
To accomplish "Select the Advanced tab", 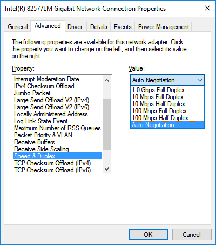I will point(48,26).
